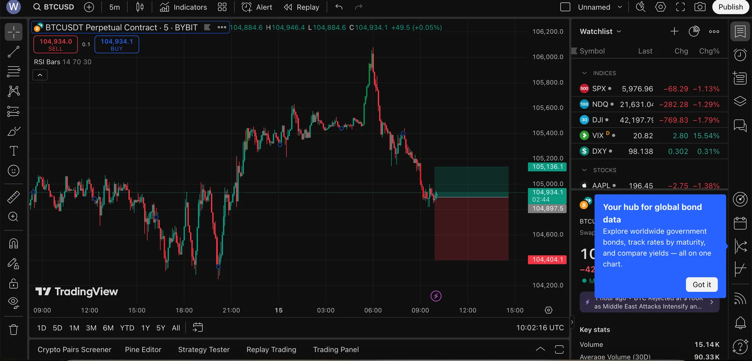
Task: Select the ruler measure tool
Action: [x=14, y=197]
